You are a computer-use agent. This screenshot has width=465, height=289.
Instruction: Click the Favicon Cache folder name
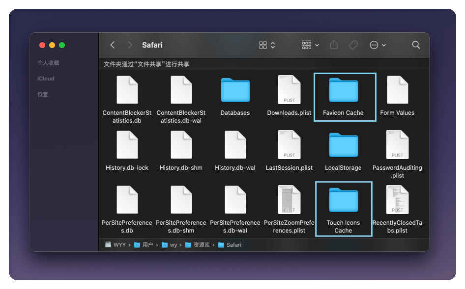coord(343,113)
